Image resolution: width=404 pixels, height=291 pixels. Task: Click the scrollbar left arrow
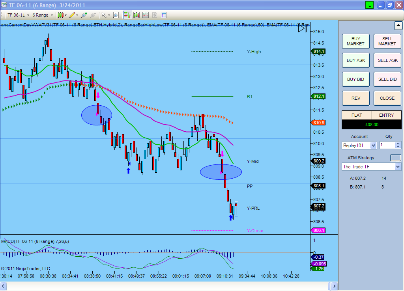click(x=3, y=286)
